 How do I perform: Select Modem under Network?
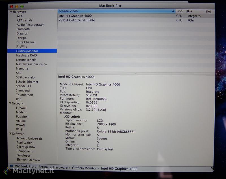[21, 112]
